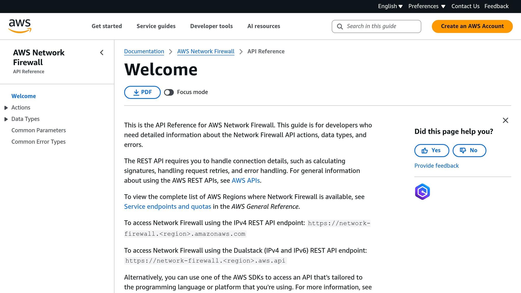
Task: Dismiss the feedback panel via the X icon
Action: click(x=505, y=120)
